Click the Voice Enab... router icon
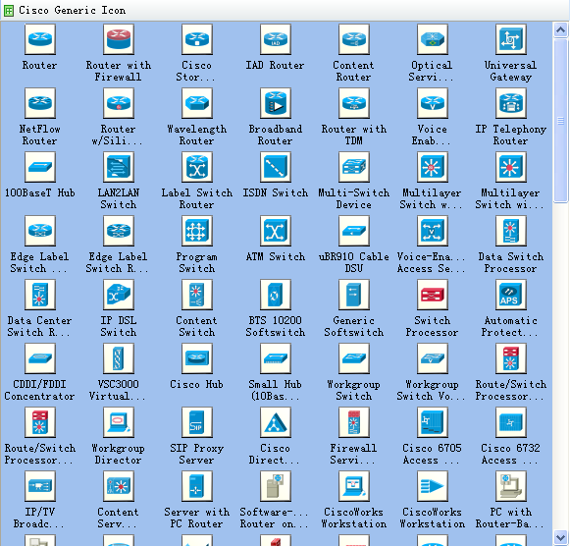The image size is (570, 547). (433, 103)
